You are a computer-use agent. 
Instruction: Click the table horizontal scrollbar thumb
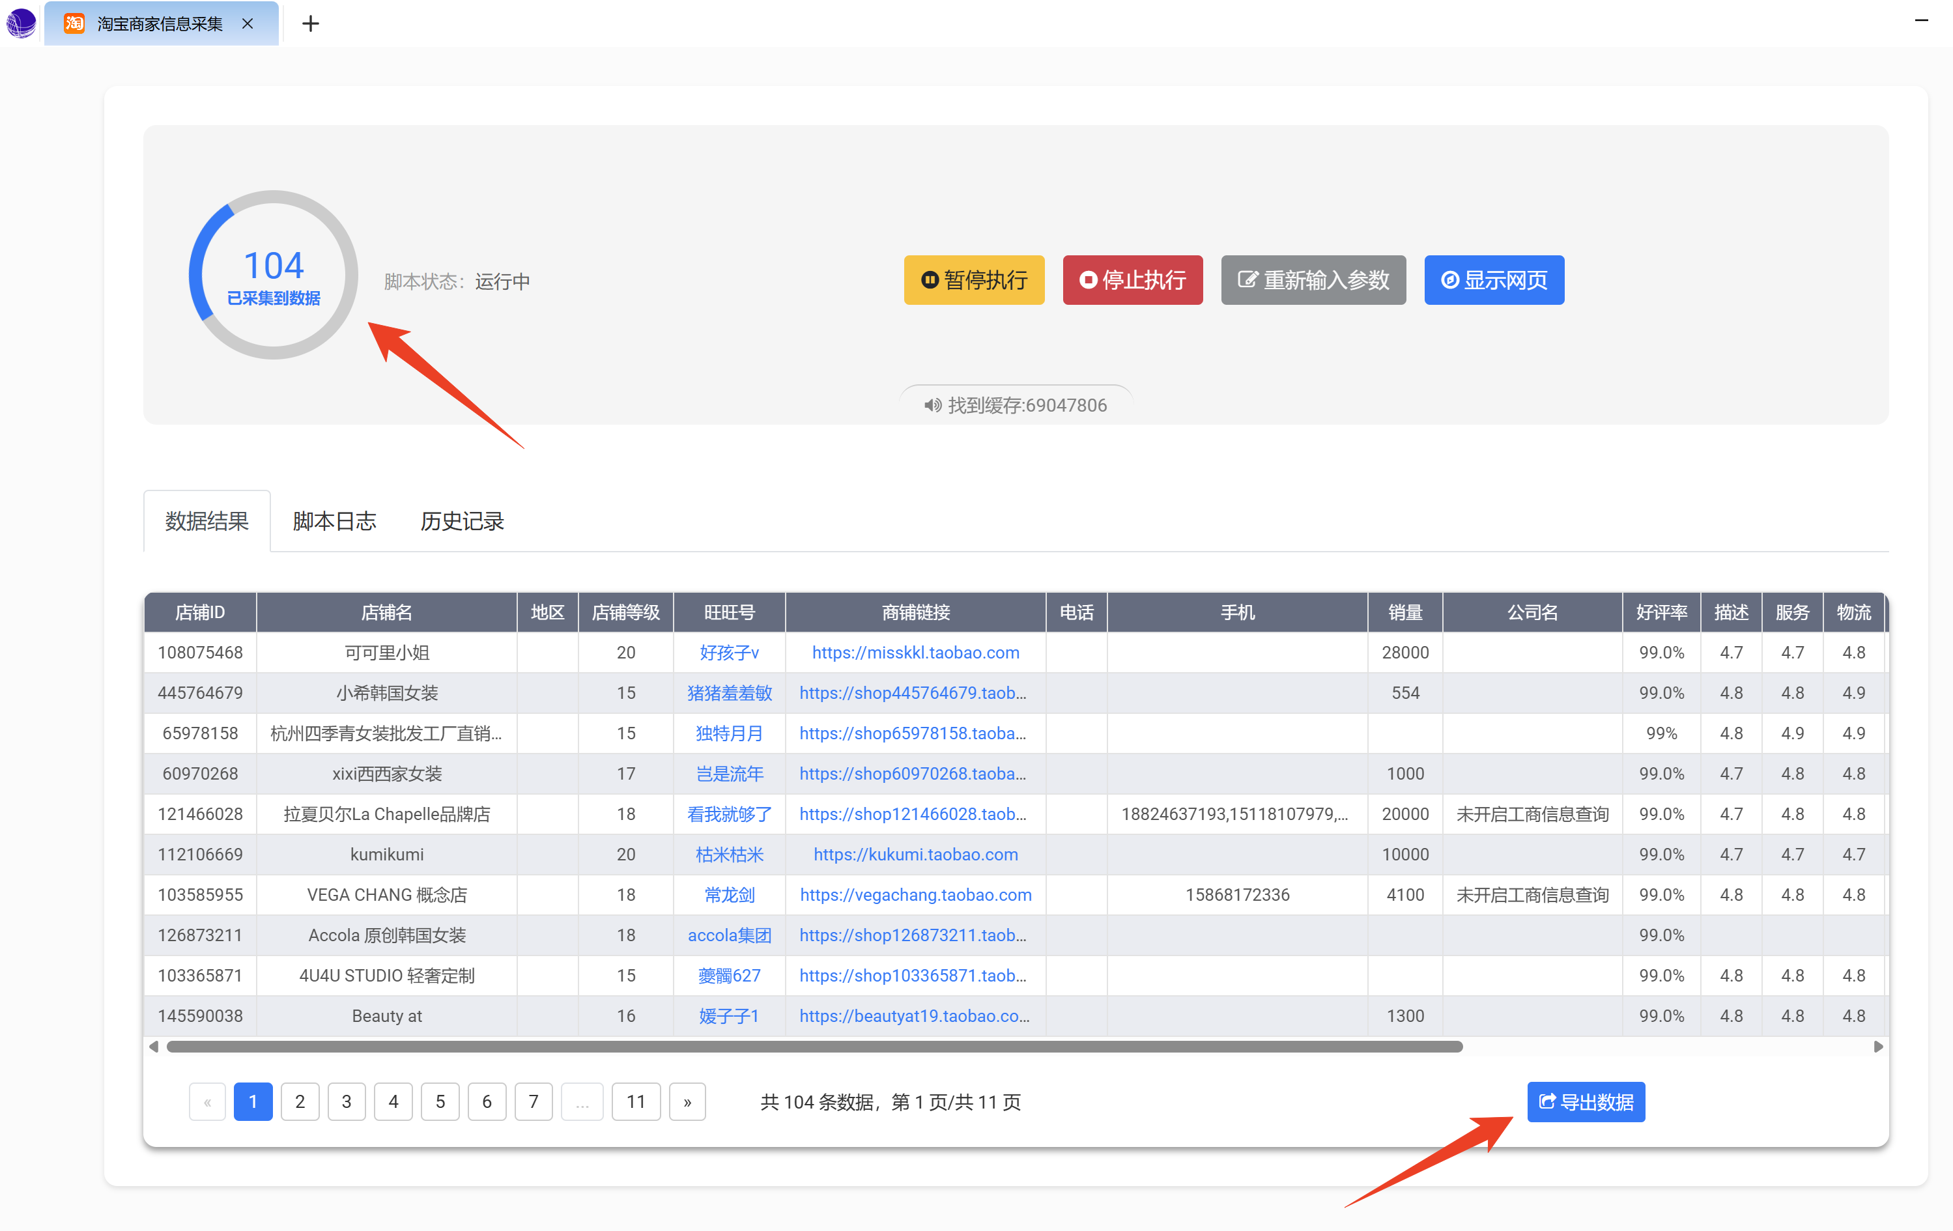[x=814, y=1047]
